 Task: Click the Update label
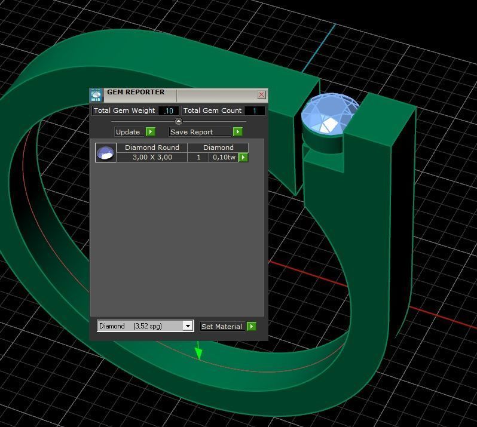point(128,132)
